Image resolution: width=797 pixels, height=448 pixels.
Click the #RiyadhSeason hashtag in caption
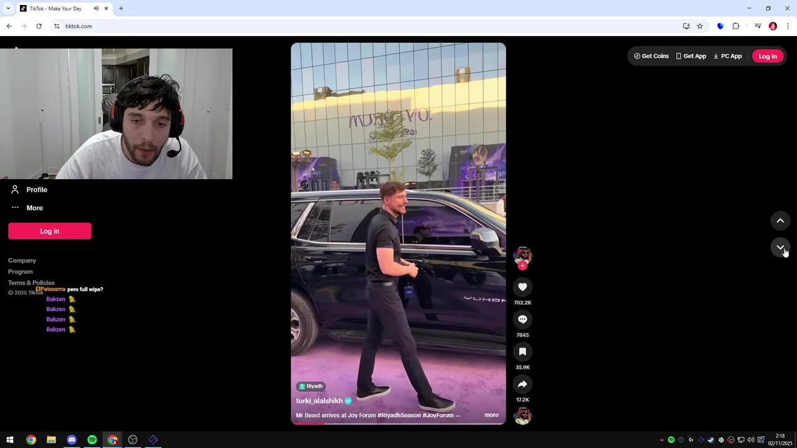[399, 415]
